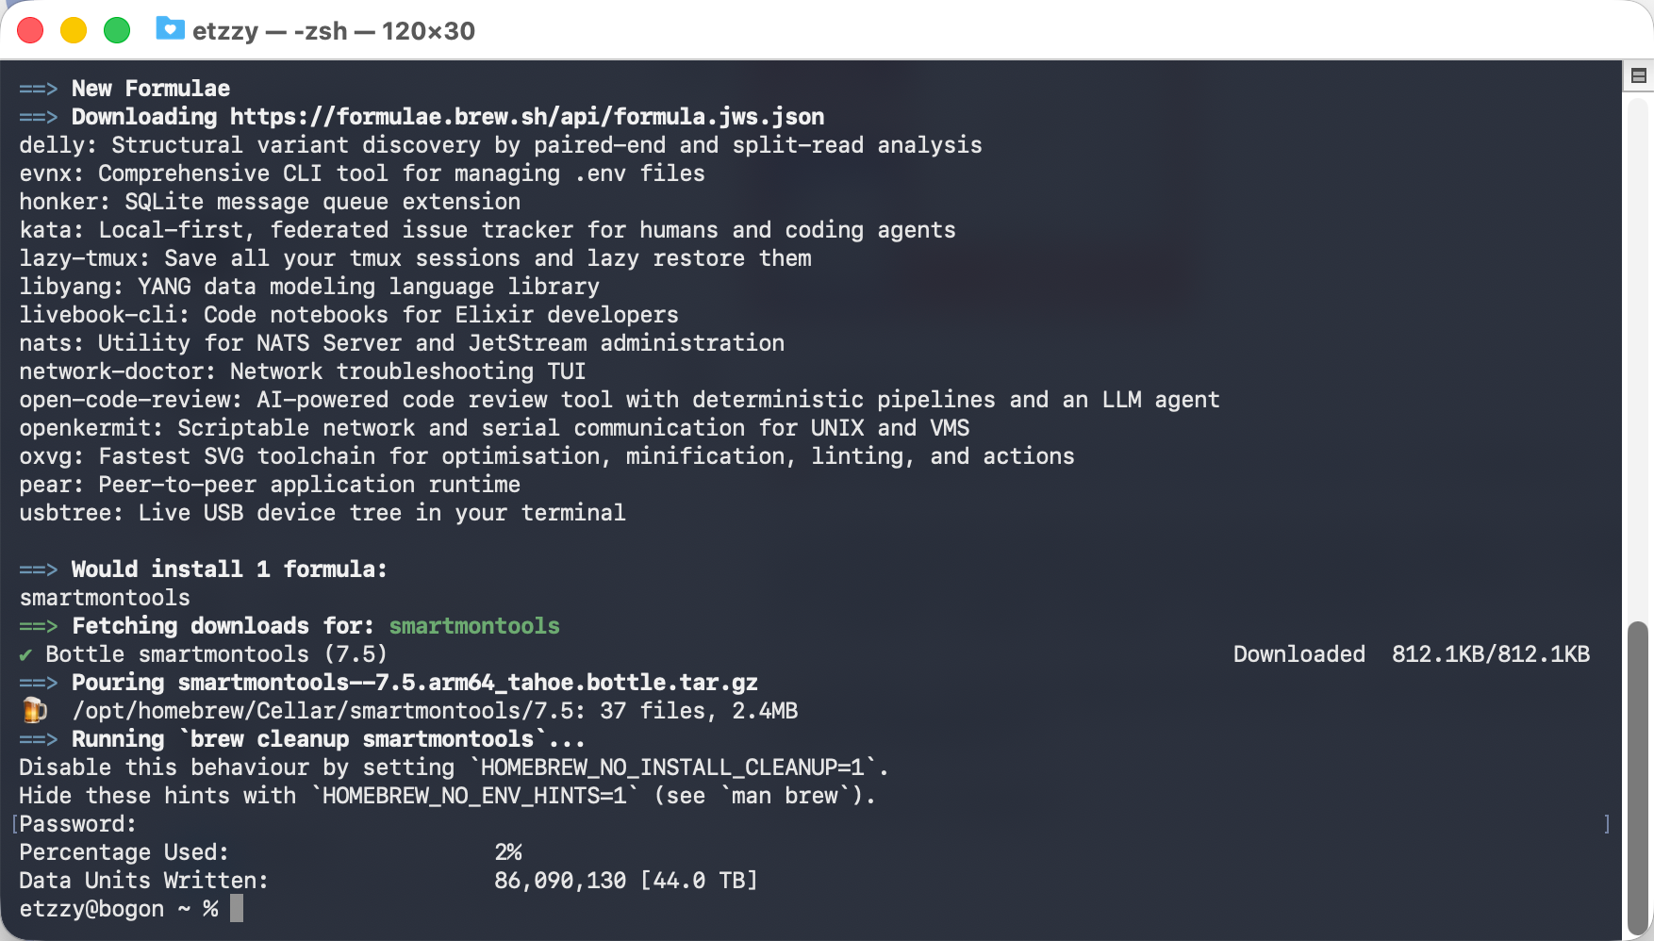Click the Downloaded 812.1KB/812.1KB progress text

[x=1412, y=654]
